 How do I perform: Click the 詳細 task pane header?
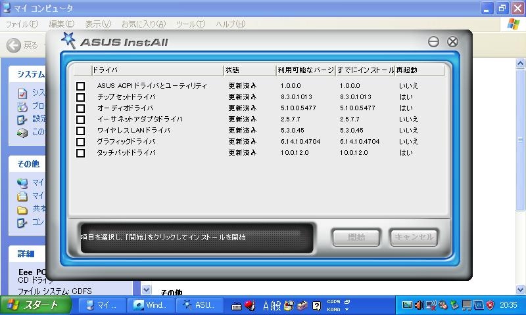(x=27, y=254)
